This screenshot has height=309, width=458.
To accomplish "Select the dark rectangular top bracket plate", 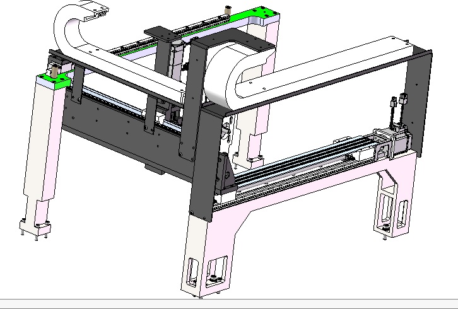I will pyautogui.click(x=161, y=33).
